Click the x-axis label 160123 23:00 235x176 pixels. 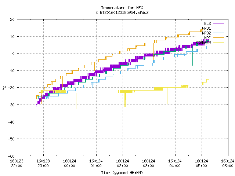(43, 164)
